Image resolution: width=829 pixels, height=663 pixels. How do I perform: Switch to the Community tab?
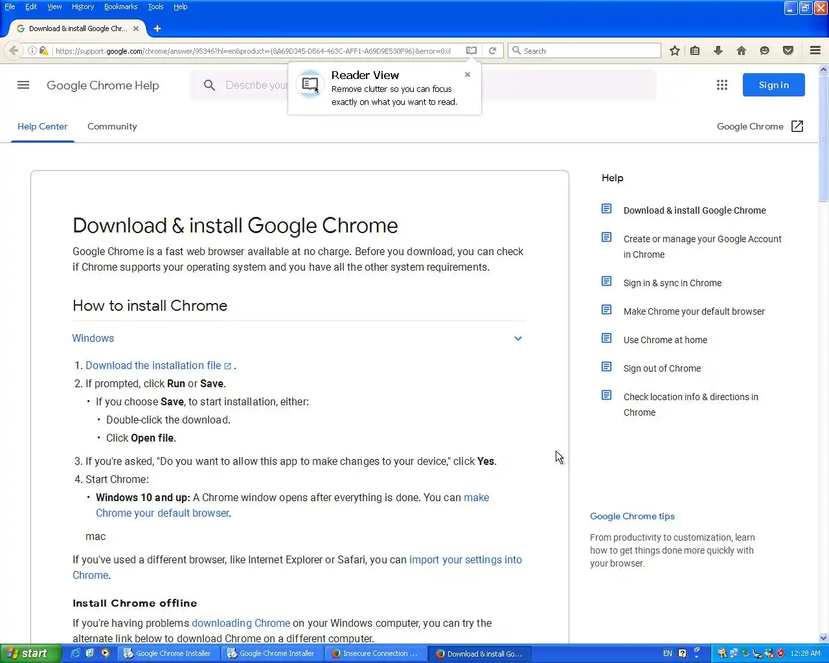pyautogui.click(x=112, y=126)
